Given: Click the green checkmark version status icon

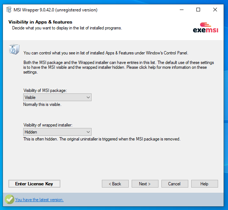Looking at the screenshot, I should tap(10, 199).
